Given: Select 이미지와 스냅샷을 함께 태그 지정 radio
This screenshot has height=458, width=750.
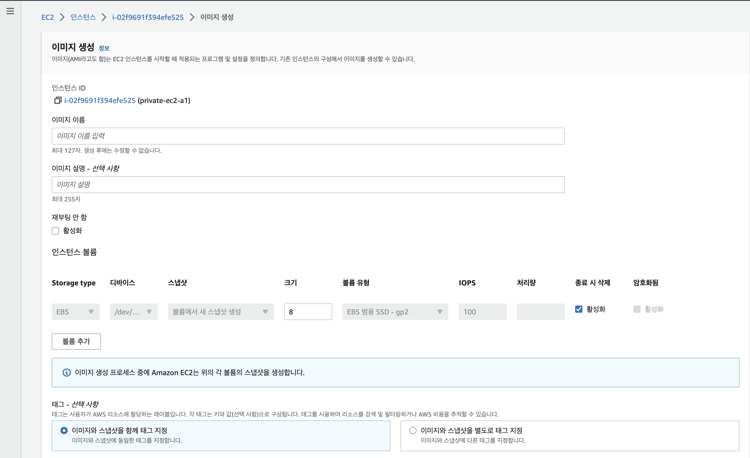Looking at the screenshot, I should (64, 430).
